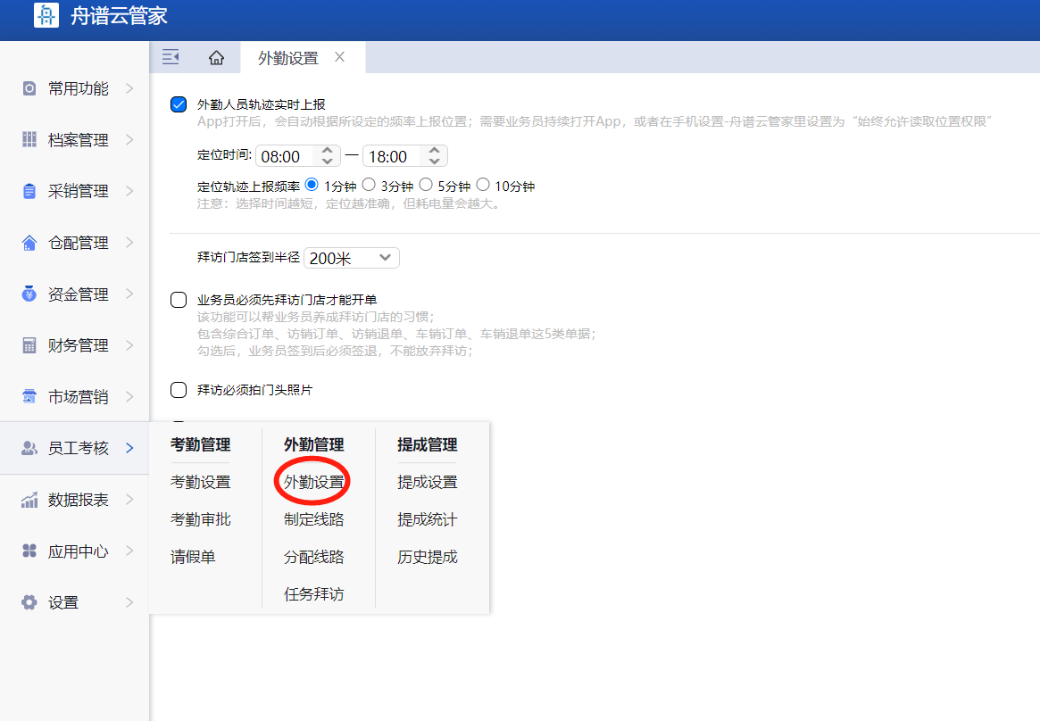Viewport: 1040px width, 721px height.
Task: Expand the 数据报表 sidebar chevron
Action: (129, 500)
